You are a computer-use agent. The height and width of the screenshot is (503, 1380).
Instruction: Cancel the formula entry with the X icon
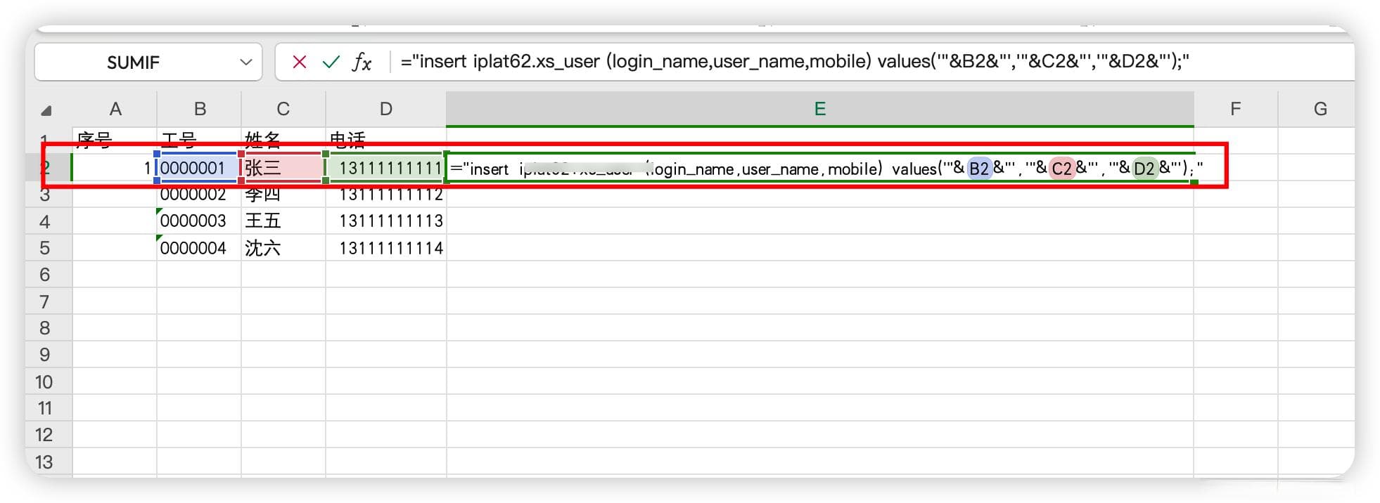pos(300,62)
